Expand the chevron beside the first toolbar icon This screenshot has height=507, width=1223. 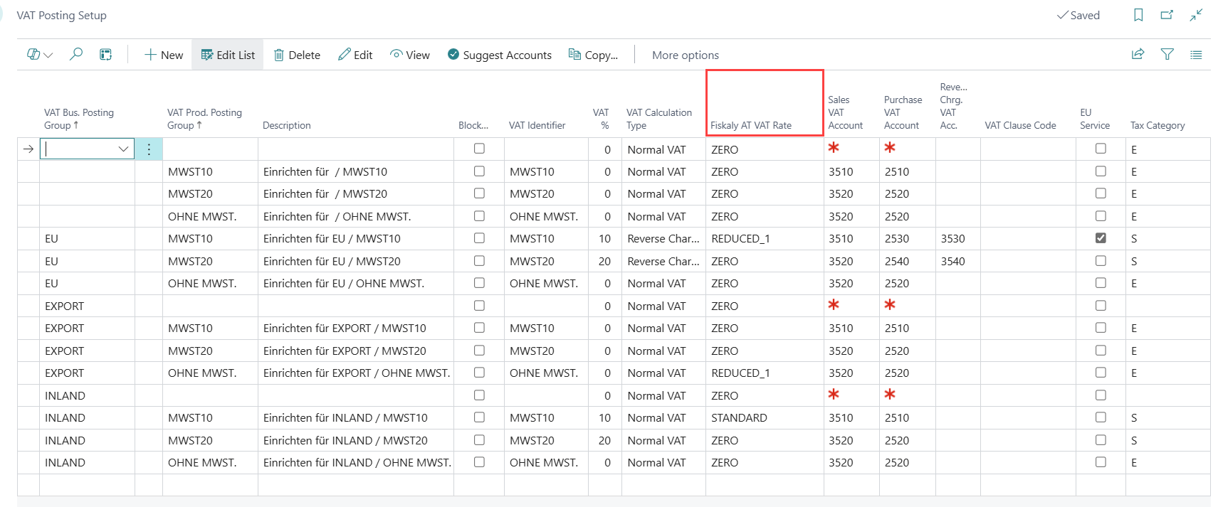point(48,55)
